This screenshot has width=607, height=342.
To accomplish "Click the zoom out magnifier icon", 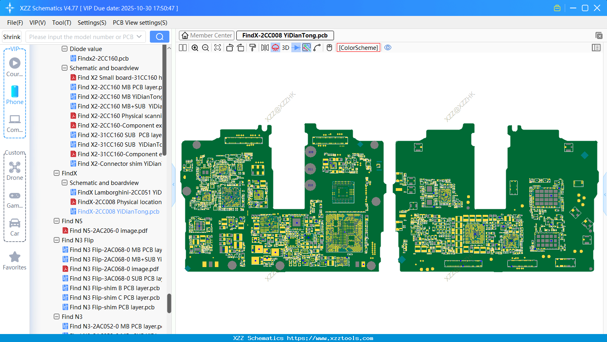I will tap(206, 48).
